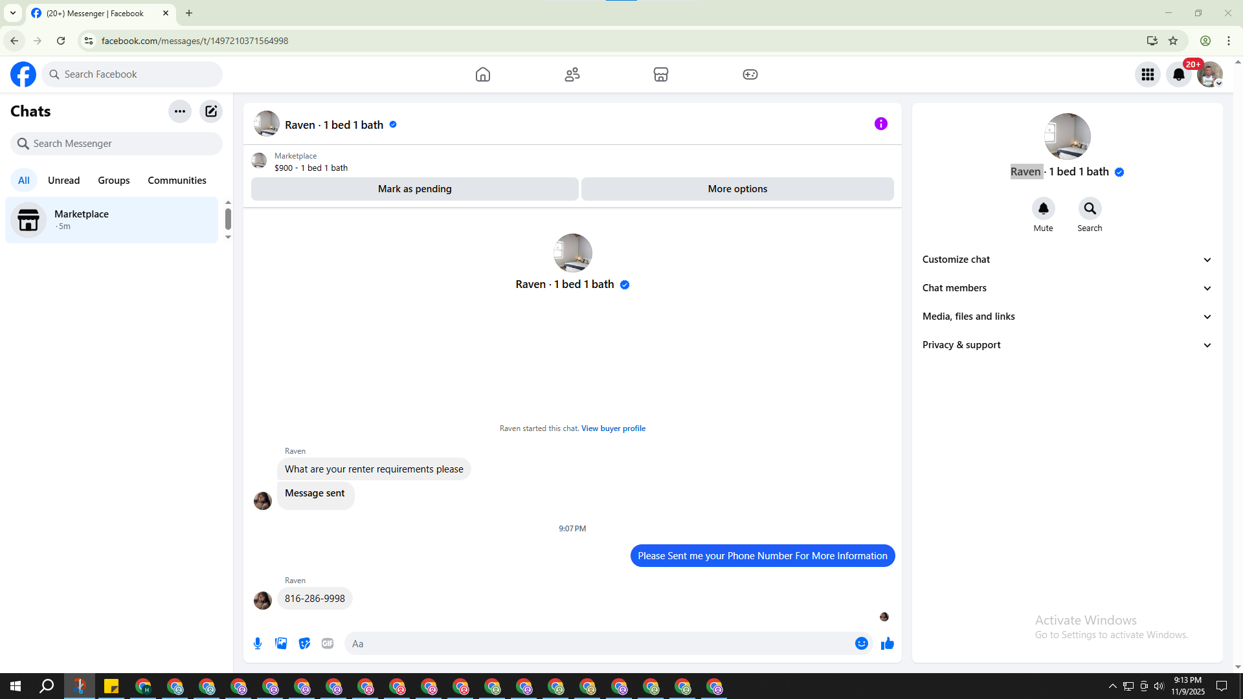Expand the Privacy & support section
The width and height of the screenshot is (1243, 699).
pos(1067,345)
